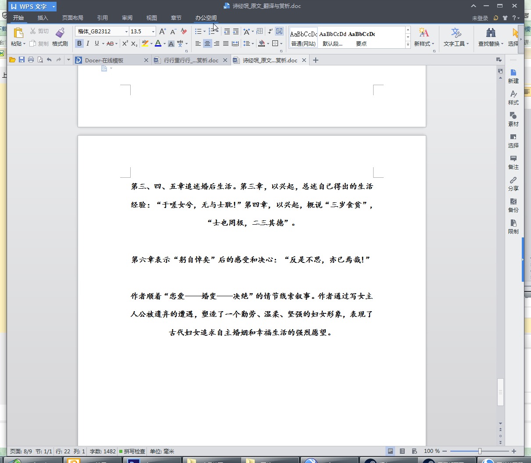The image size is (531, 463).
Task: Click the print icon in quick access bar
Action: 31,60
